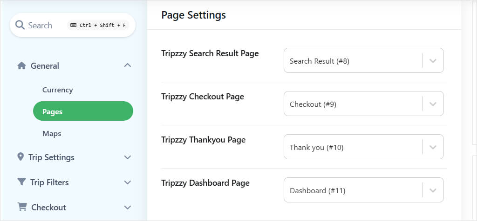
Task: Open the Thank you (#10) dropdown arrow
Action: click(x=433, y=147)
